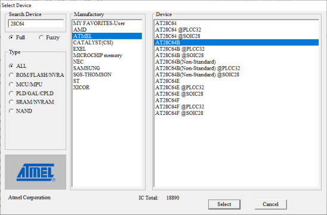Pick highlighted AT28C64B device
The image size is (327, 215).
(x=236, y=42)
